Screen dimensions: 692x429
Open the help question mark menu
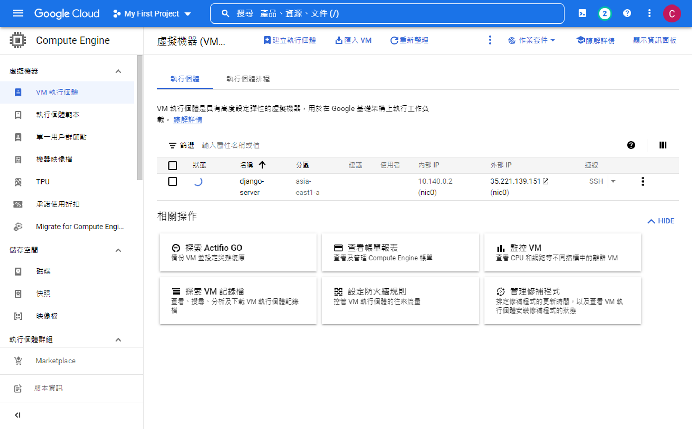pyautogui.click(x=627, y=13)
